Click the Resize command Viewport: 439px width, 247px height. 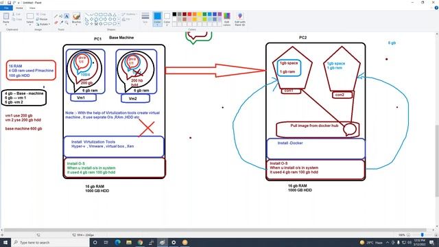pos(42,19)
